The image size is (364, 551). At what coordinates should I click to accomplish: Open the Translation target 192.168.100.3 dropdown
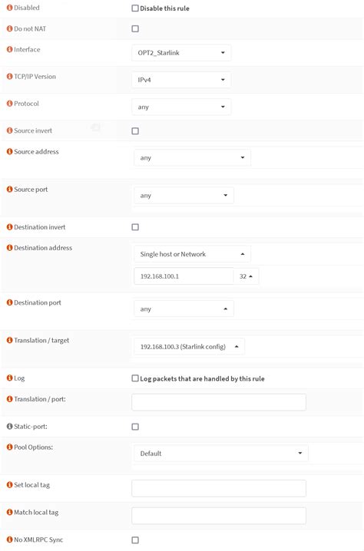(189, 346)
